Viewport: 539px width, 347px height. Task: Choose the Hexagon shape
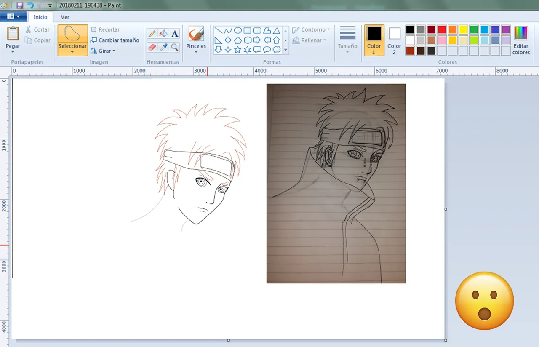coord(247,40)
